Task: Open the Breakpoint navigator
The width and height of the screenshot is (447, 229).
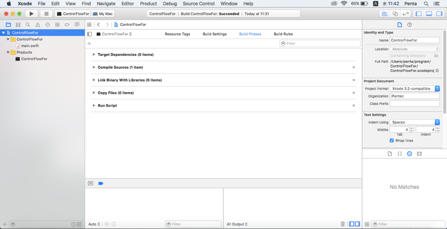Action: pos(67,25)
